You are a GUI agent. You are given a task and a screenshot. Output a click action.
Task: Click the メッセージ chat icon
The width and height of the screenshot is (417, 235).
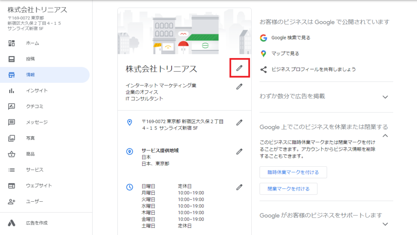tap(11, 122)
